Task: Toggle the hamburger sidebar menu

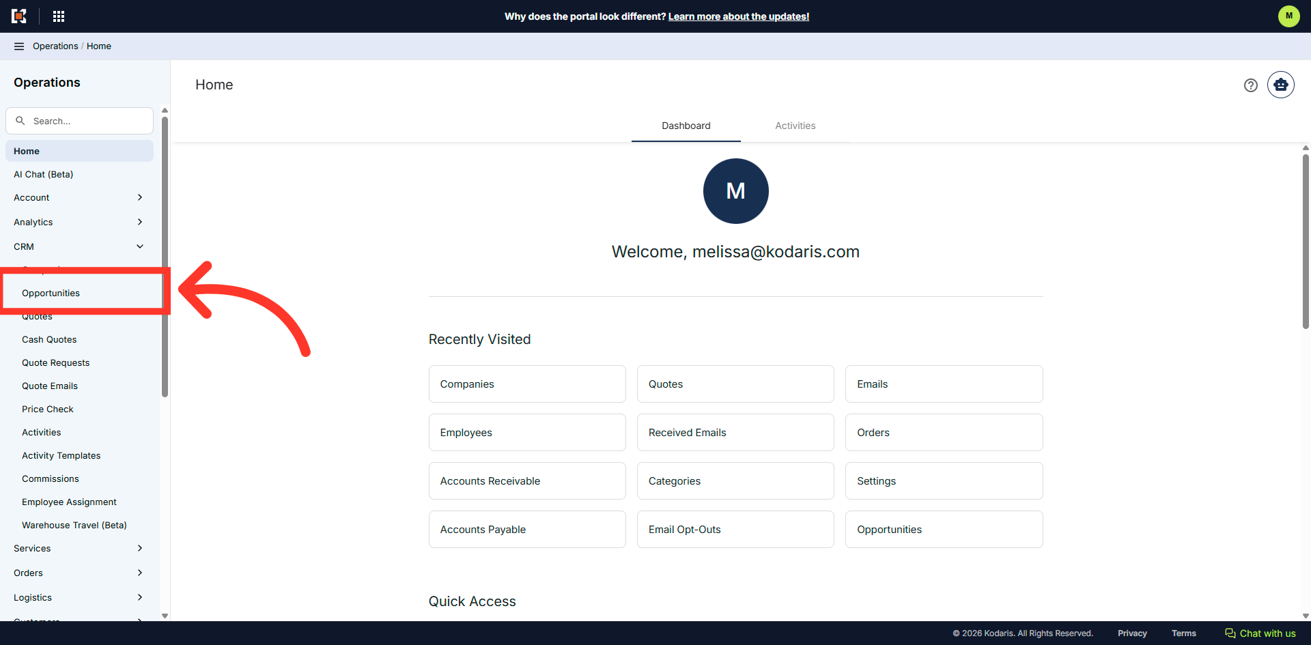Action: [19, 46]
